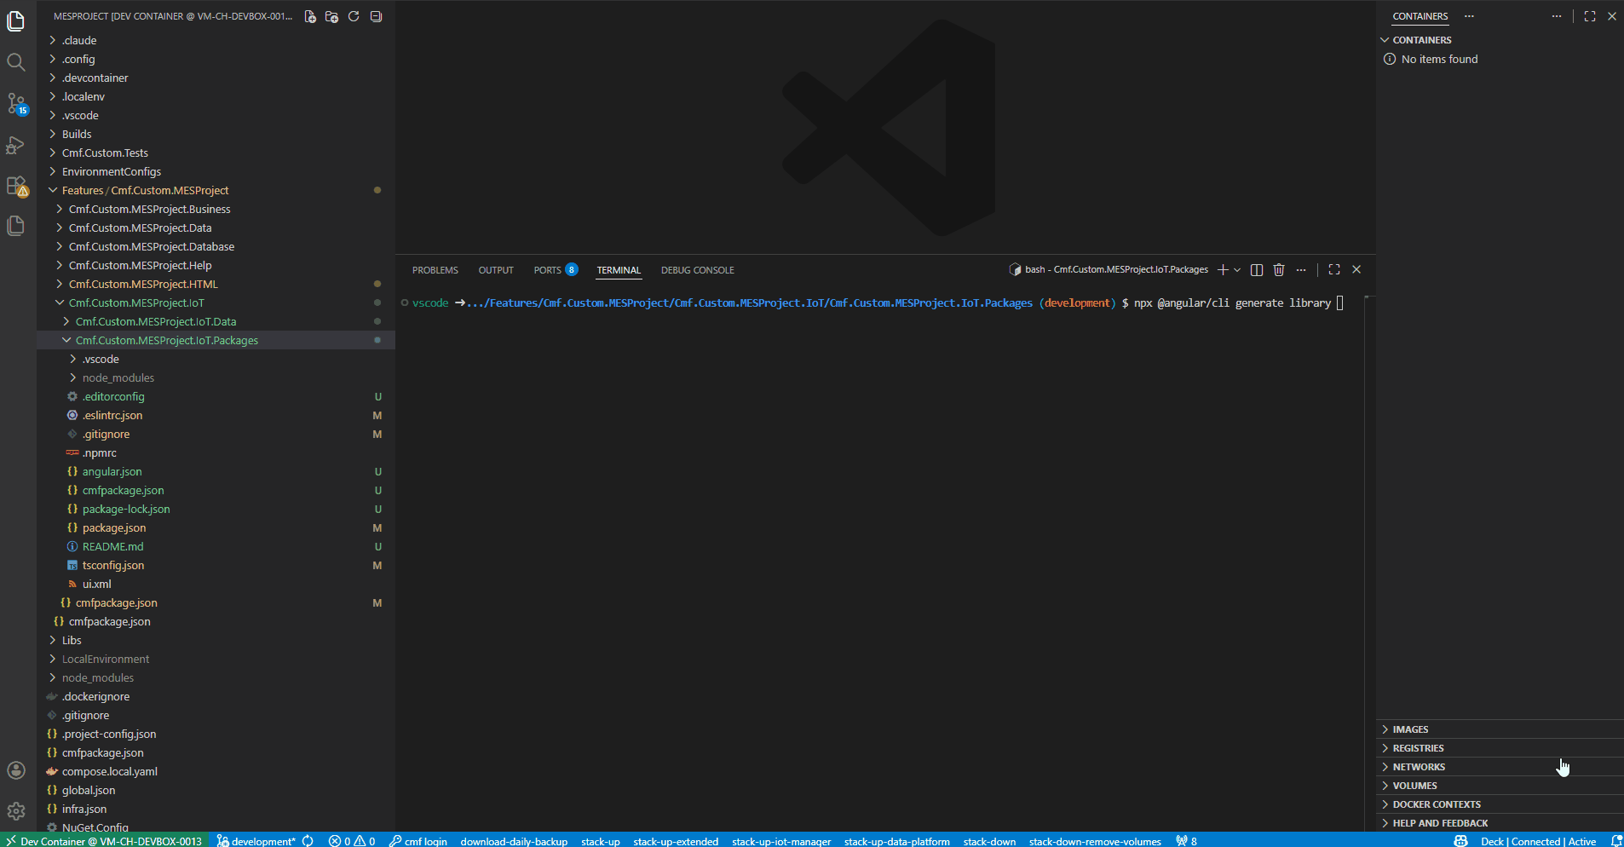The width and height of the screenshot is (1624, 847).
Task: Click the stack-up status bar button
Action: 600,841
